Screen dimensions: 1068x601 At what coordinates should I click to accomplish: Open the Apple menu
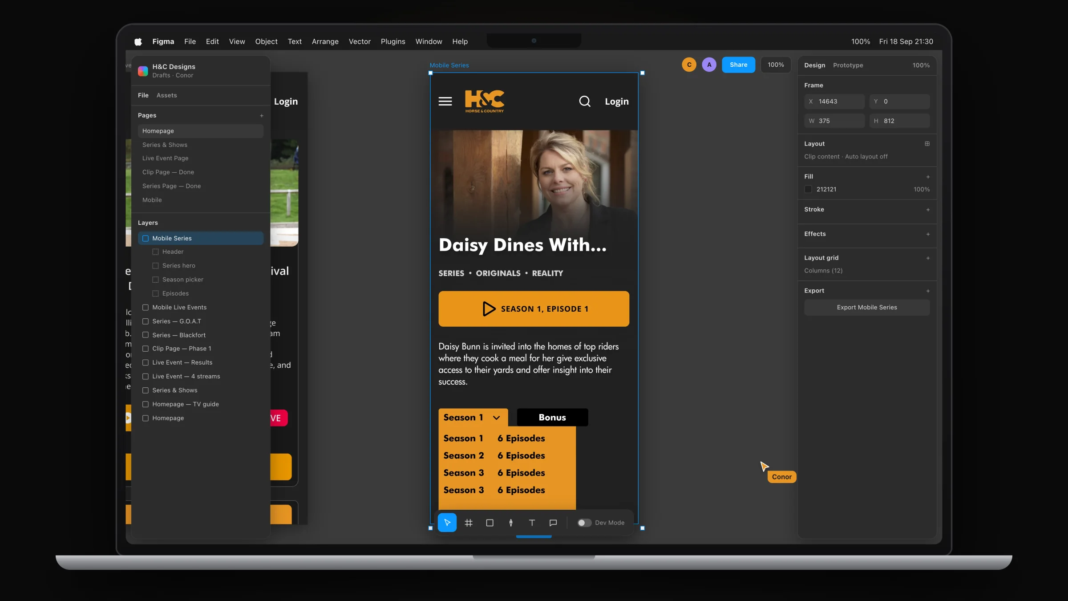coord(138,41)
